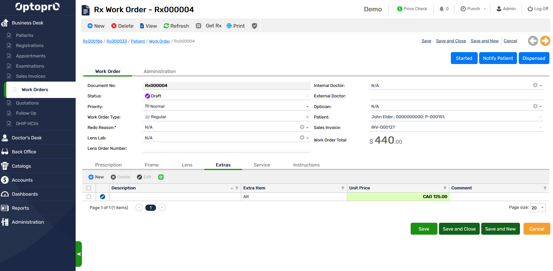Screen dimensions: 553x271
Task: Collapse the sidebar with green arrow handle
Action: tap(79, 254)
